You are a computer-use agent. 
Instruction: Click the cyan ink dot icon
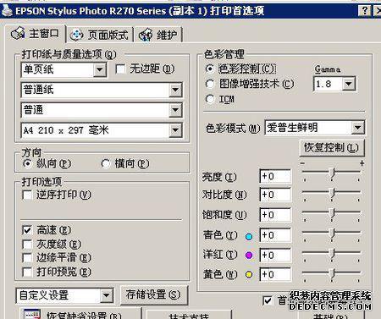(x=249, y=236)
